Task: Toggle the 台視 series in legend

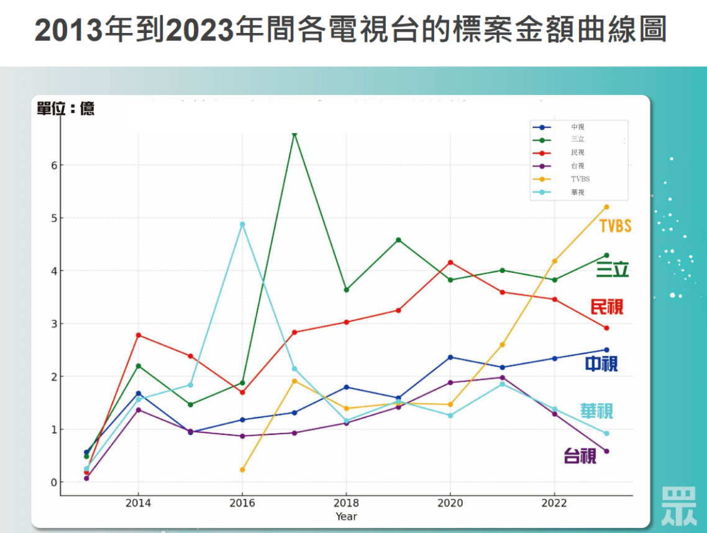Action: point(577,166)
